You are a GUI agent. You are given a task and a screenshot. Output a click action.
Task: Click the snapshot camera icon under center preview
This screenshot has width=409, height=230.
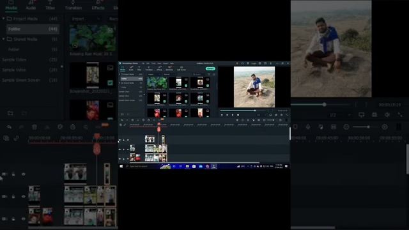pos(276,115)
